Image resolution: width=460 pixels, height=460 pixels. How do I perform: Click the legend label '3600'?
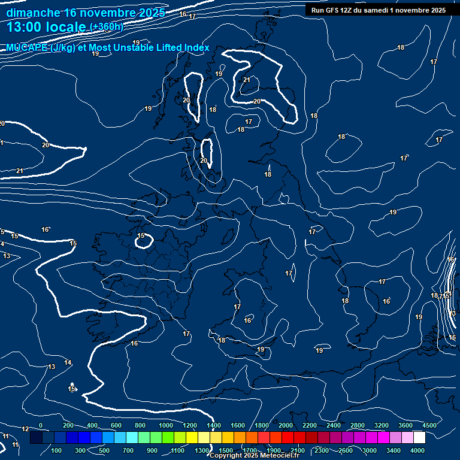[x=405, y=425]
